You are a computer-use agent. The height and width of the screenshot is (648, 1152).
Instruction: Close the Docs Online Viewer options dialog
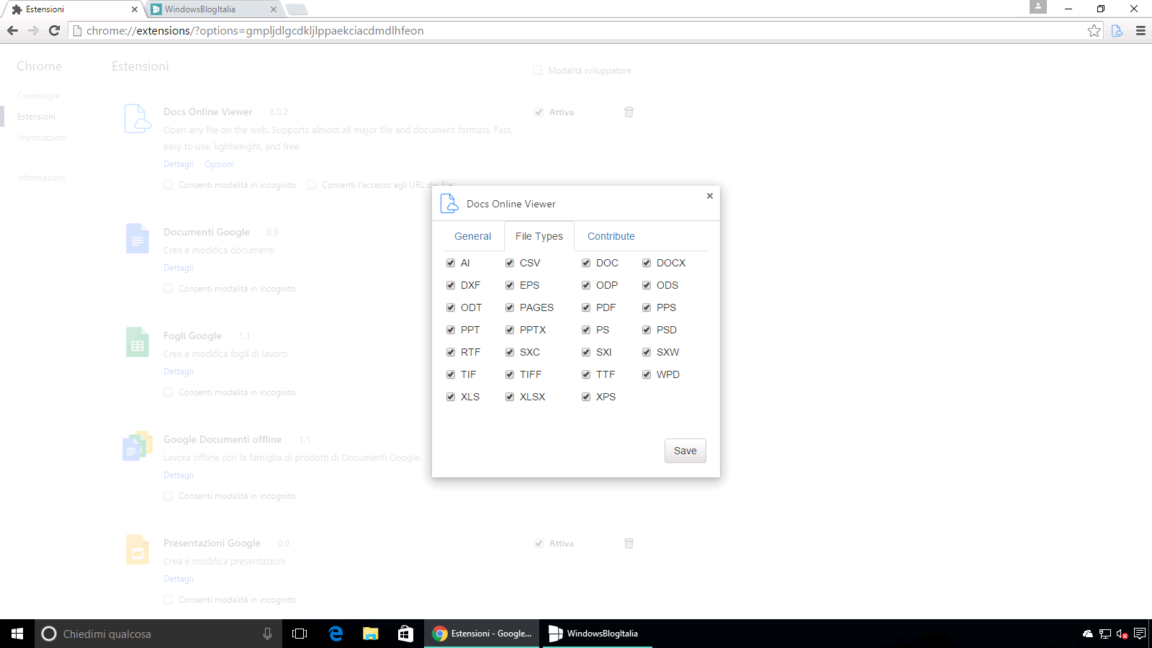coord(710,196)
